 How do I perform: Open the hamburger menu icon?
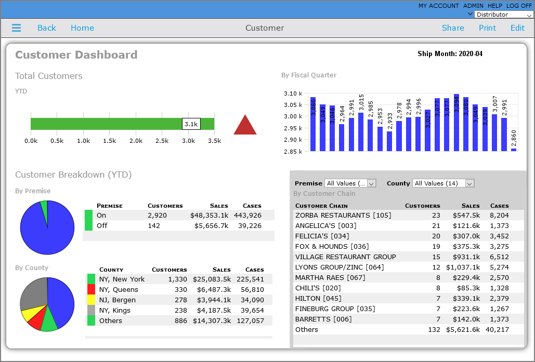pyautogui.click(x=16, y=28)
